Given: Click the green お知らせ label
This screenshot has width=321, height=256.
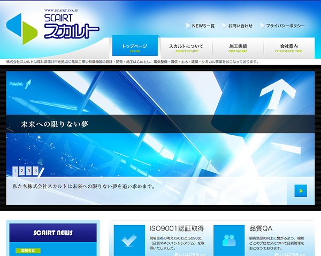Looking at the screenshot, I should (28, 250).
